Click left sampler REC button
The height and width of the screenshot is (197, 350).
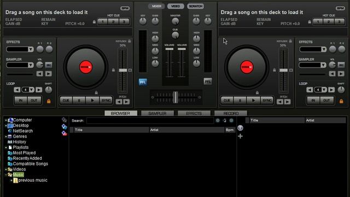tap(49, 65)
